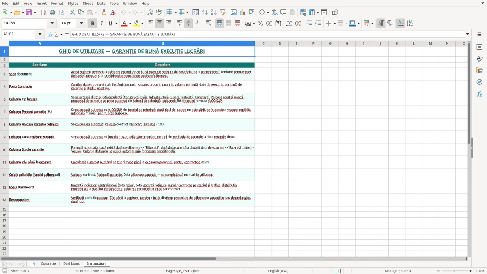The image size is (487, 274).
Task: Toggle Underline formatting
Action: coord(110,24)
